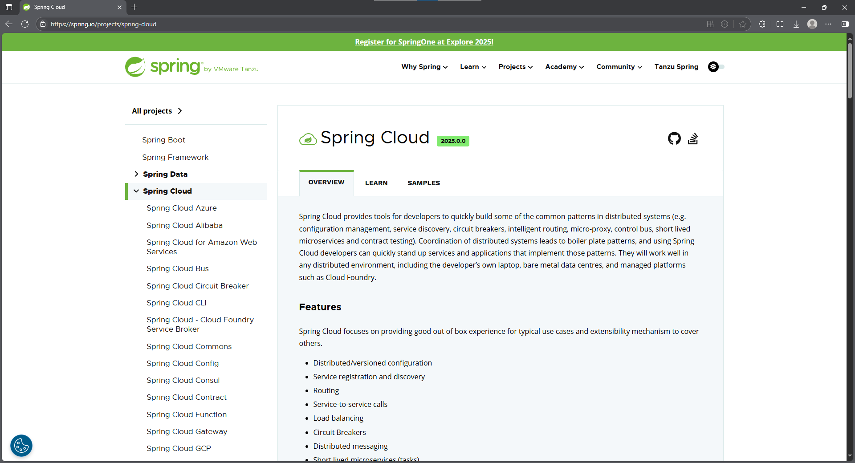The image size is (855, 463).
Task: Open the Stack Overflow icon next to GitHub
Action: point(693,138)
